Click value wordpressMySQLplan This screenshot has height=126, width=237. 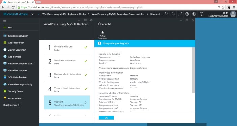[x=140, y=82]
